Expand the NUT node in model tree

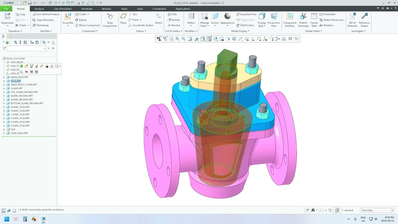(x=4, y=129)
